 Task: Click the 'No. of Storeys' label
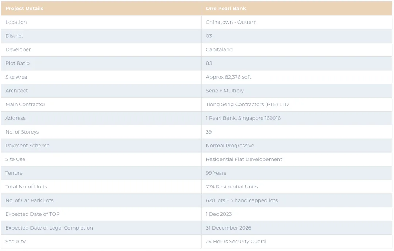point(22,132)
